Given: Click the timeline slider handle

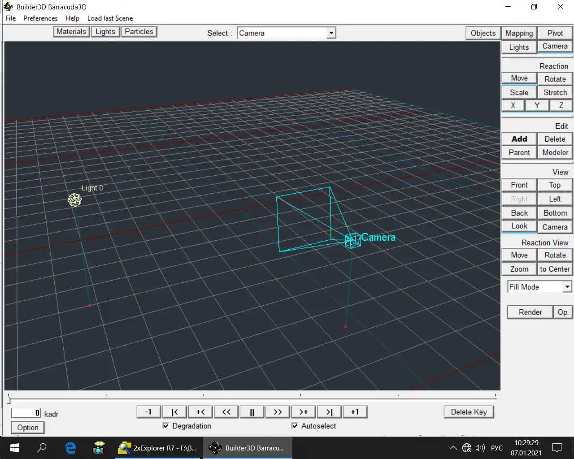Looking at the screenshot, I should click(9, 399).
